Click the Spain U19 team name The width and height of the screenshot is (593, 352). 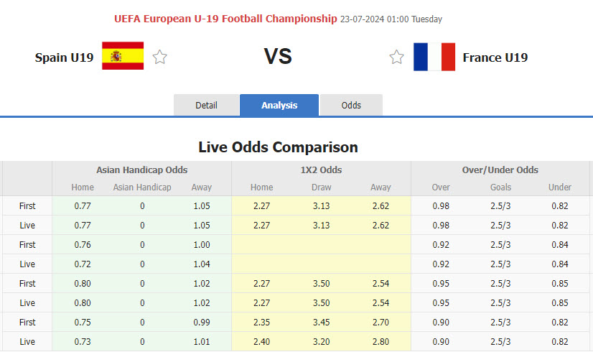(x=64, y=57)
